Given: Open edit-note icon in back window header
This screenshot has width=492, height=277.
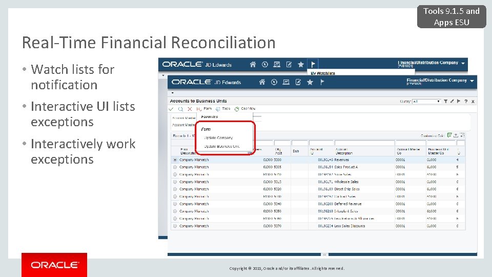Looking at the screenshot, I should 289,65.
